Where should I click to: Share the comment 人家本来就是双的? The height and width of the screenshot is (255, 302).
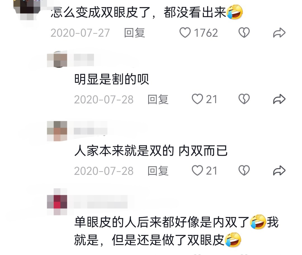coord(279,171)
